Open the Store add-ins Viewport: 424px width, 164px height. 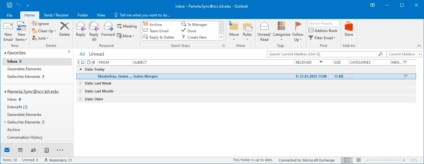pos(349,29)
